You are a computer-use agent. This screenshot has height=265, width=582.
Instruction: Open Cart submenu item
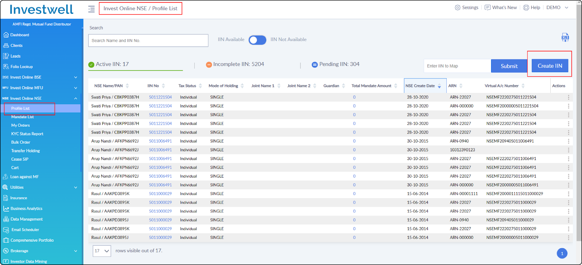(15, 168)
